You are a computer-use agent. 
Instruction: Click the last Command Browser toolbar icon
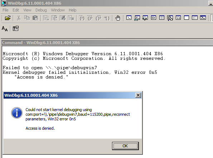pyautogui.click(x=203, y=18)
